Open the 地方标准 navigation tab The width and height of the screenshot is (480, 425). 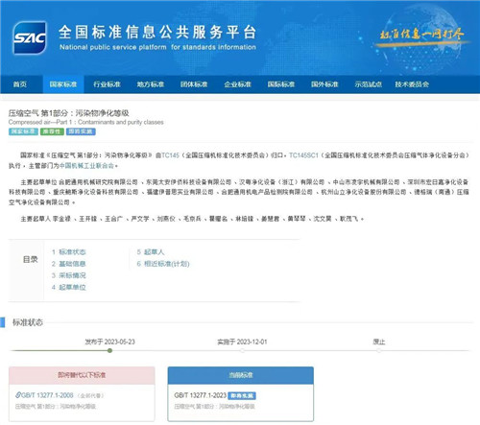click(151, 84)
